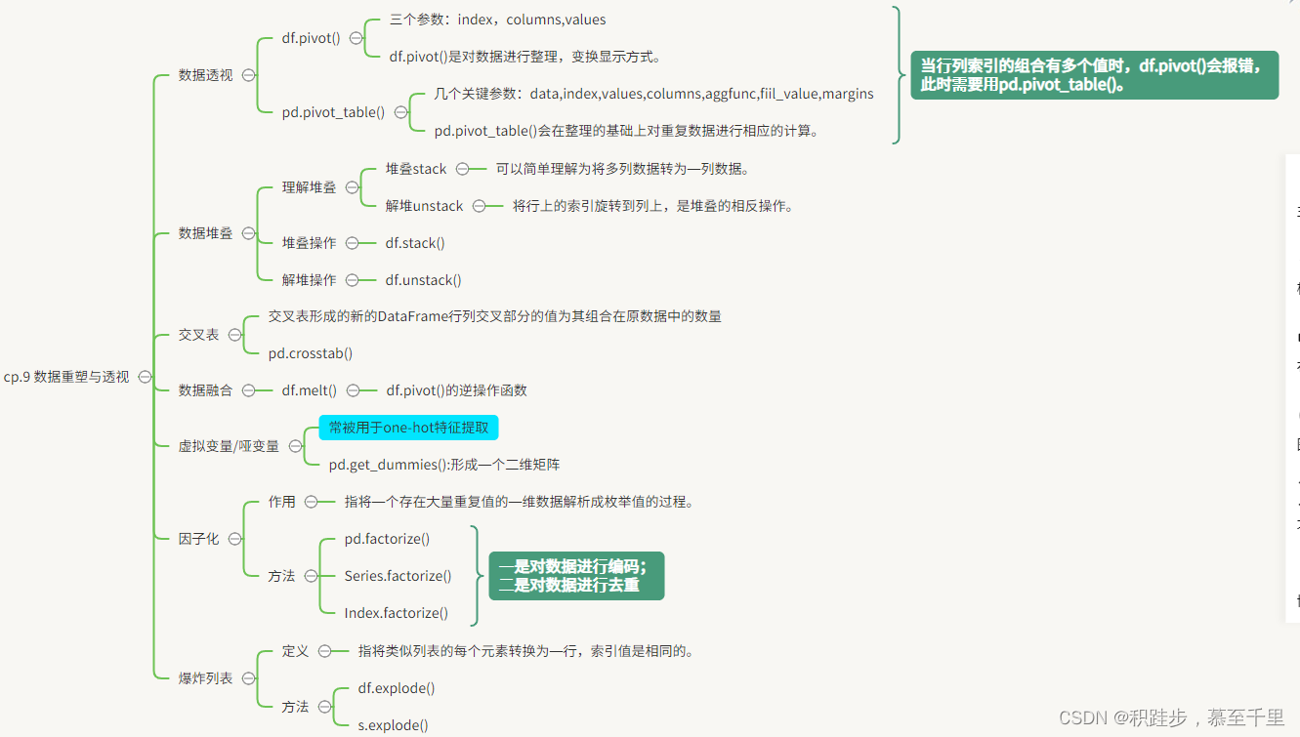Collapse the df.pivot() node
Screen dimensions: 1300x737
tap(356, 38)
